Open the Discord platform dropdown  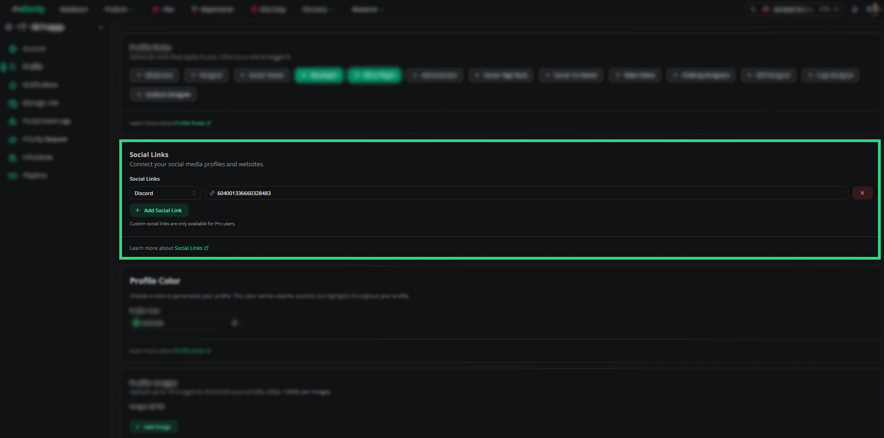click(x=165, y=193)
